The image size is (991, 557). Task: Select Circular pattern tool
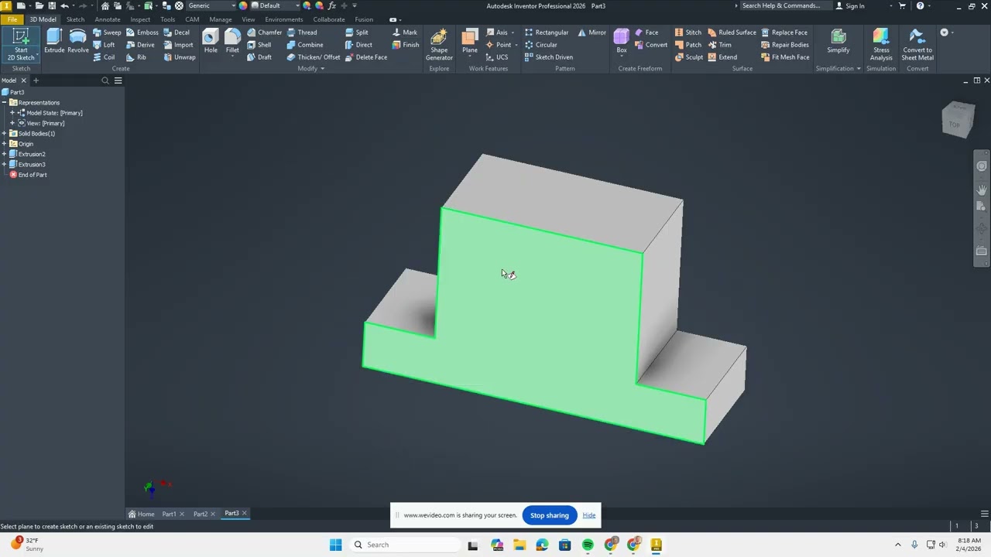pos(540,45)
